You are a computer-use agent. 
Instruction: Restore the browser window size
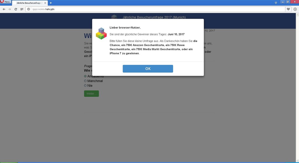(x=288, y=2)
